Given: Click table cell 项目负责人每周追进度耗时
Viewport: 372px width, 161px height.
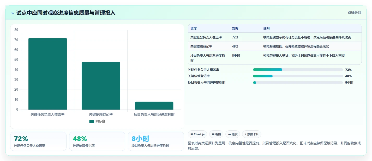Looking at the screenshot, I should point(208,58).
